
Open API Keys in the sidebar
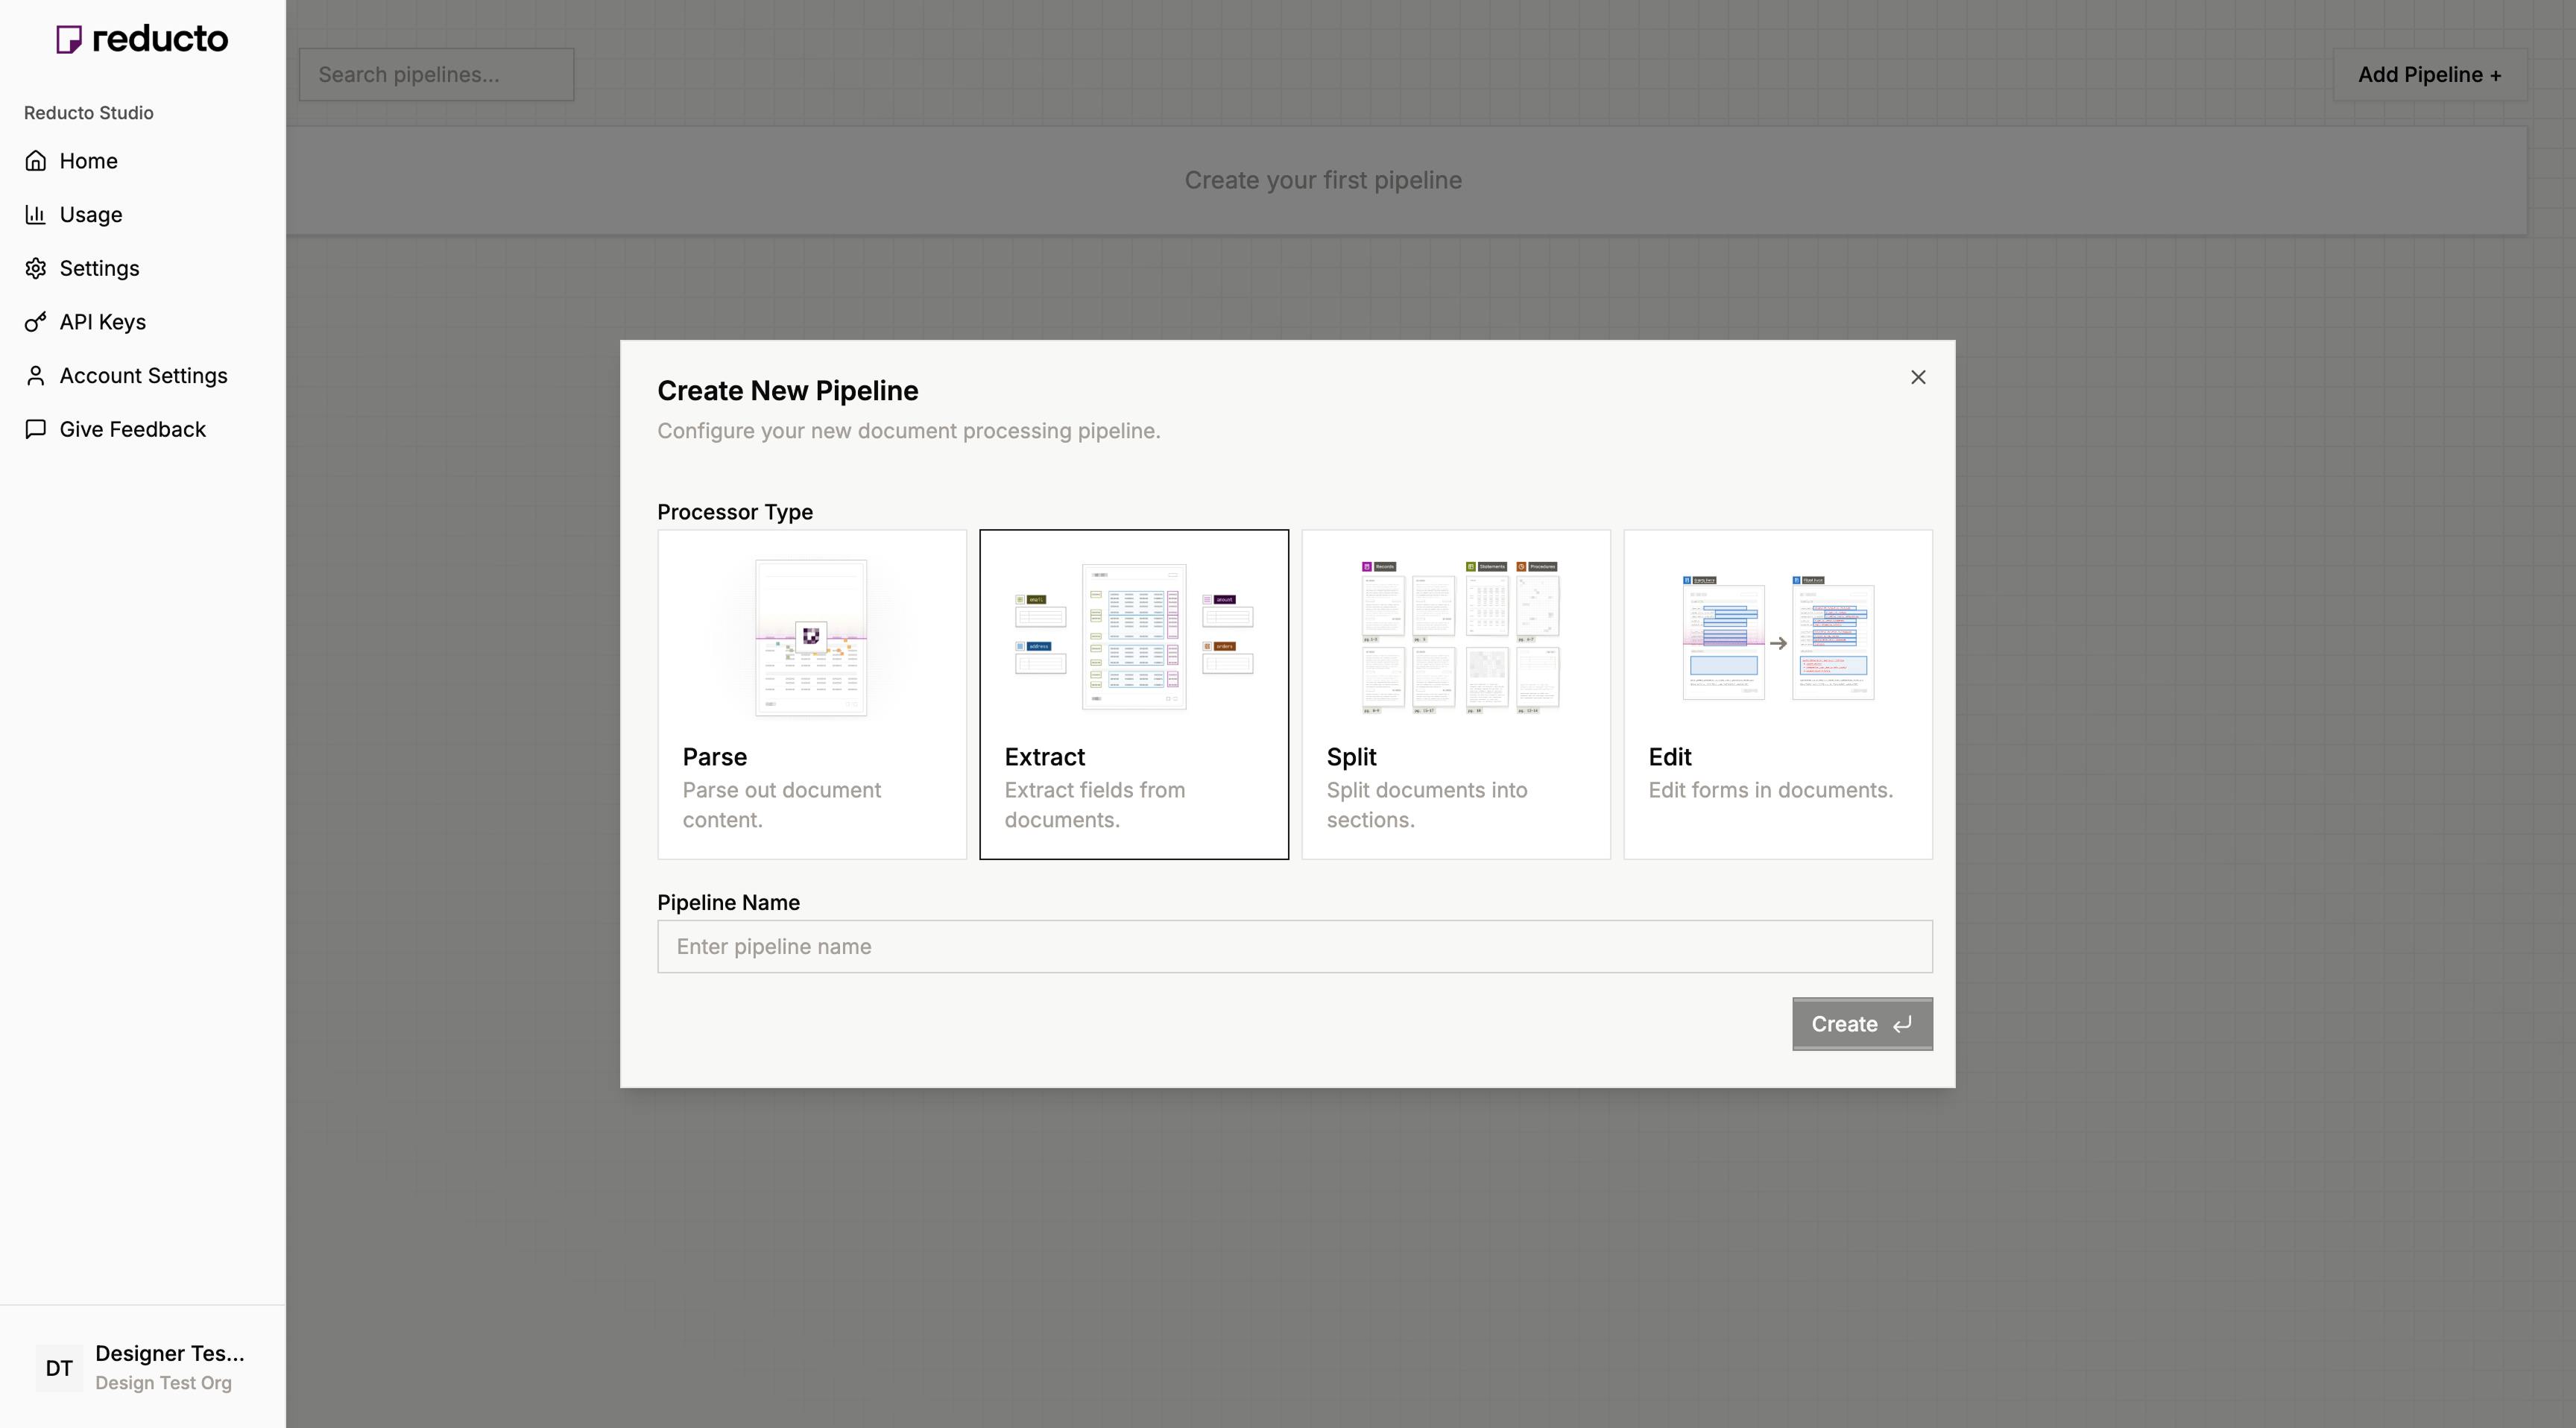142,322
